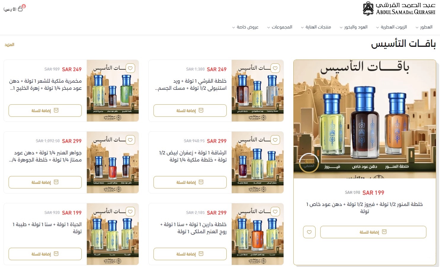Toggle wishlist heart on خلطة القرشي SAR 249 product
This screenshot has height=267, width=440.
coord(275,68)
